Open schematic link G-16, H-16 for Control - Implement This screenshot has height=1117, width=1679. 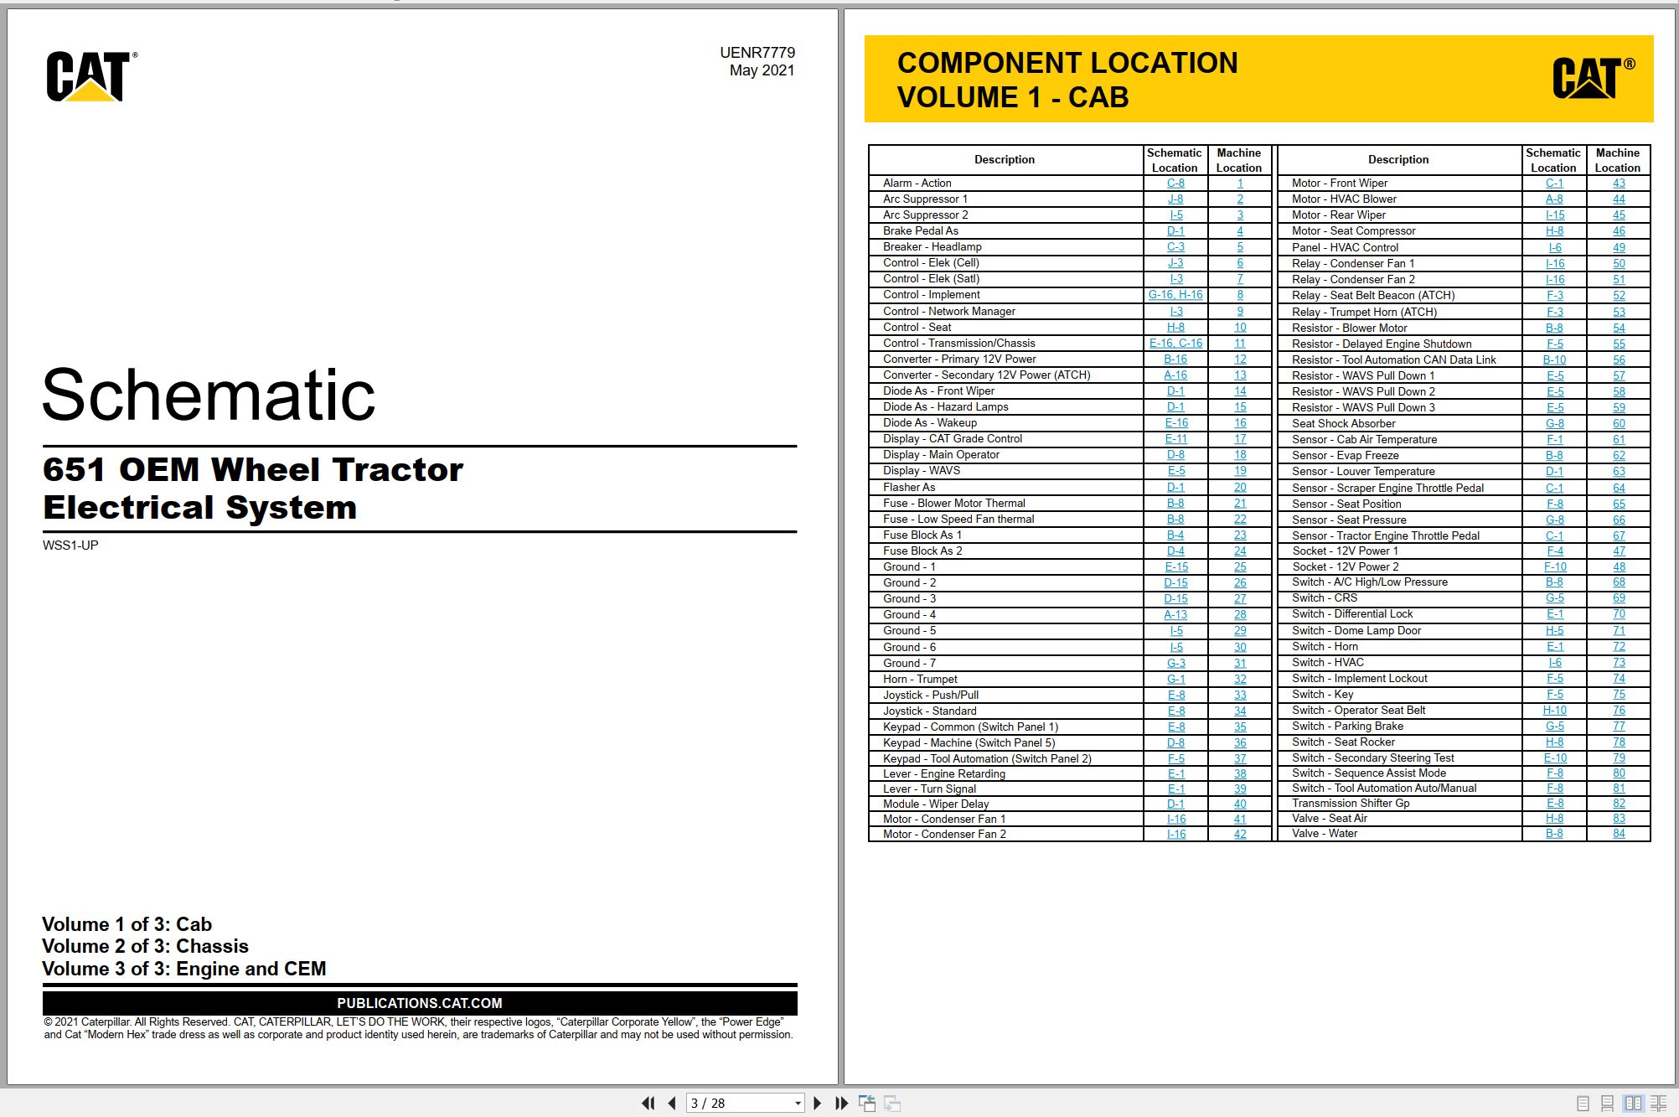pyautogui.click(x=1175, y=294)
